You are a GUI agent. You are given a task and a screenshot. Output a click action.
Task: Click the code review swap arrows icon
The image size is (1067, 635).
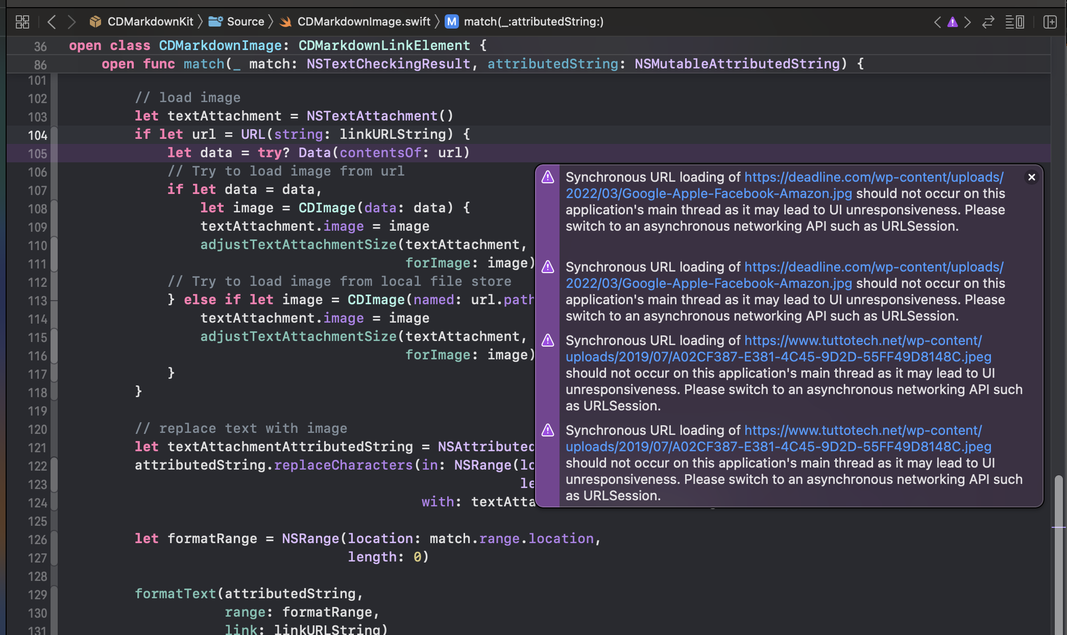click(988, 22)
